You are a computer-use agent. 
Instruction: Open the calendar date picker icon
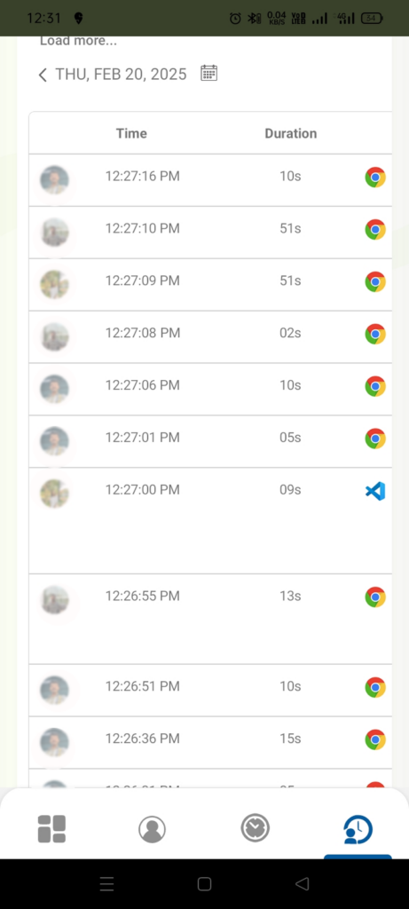(x=208, y=73)
